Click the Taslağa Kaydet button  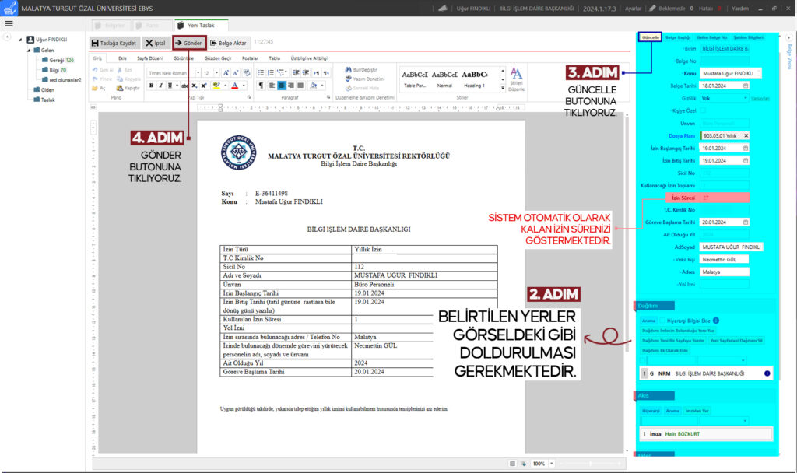pos(114,44)
